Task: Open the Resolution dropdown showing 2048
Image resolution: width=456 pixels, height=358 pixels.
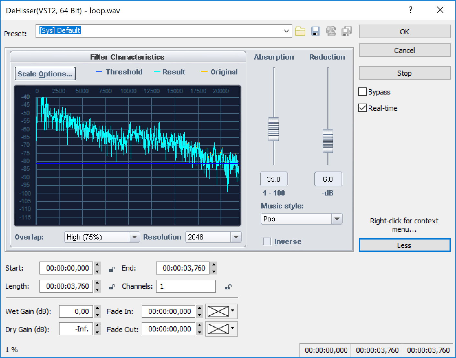Action: [x=236, y=237]
